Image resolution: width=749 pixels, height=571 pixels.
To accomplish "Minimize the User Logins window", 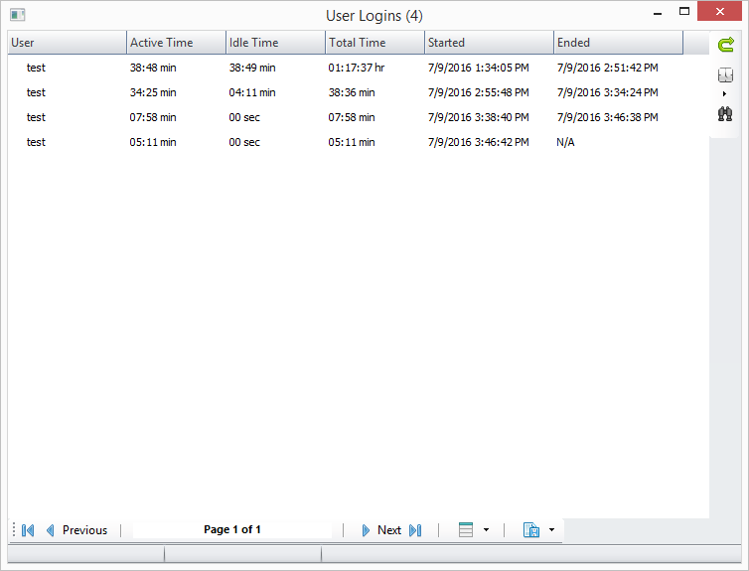I will [x=658, y=13].
